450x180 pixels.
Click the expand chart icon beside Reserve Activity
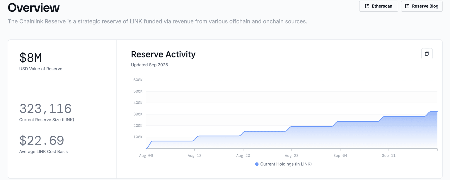click(427, 54)
